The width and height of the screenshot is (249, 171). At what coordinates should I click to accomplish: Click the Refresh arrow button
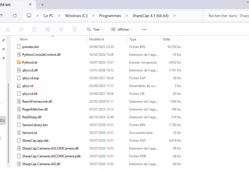click(15, 16)
